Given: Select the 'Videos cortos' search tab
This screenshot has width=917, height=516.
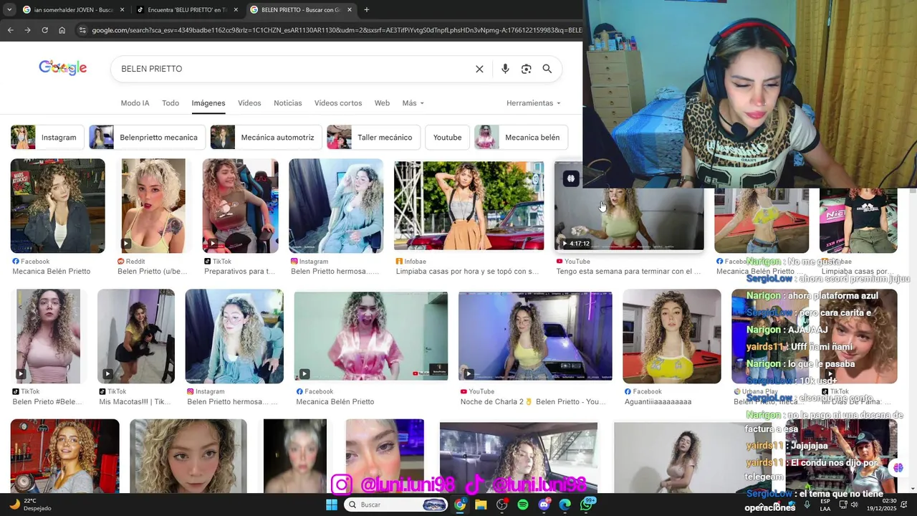Looking at the screenshot, I should (338, 103).
